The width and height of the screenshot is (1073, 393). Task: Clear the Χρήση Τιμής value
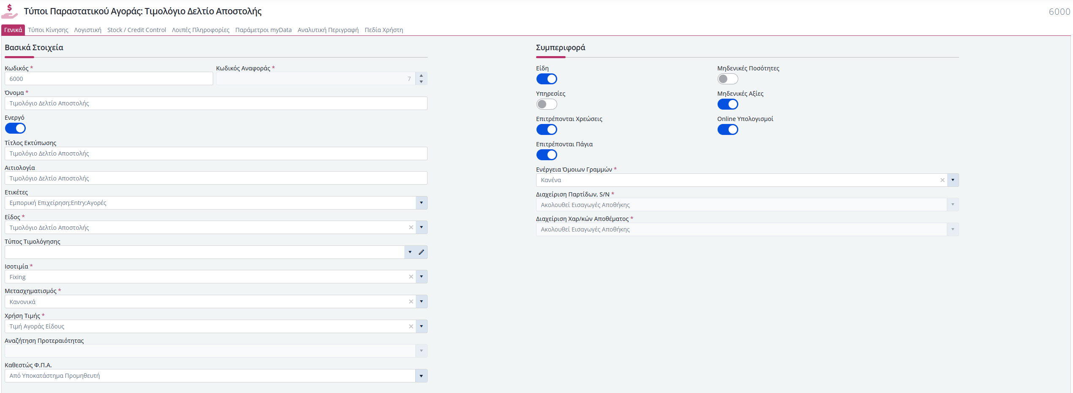point(411,326)
